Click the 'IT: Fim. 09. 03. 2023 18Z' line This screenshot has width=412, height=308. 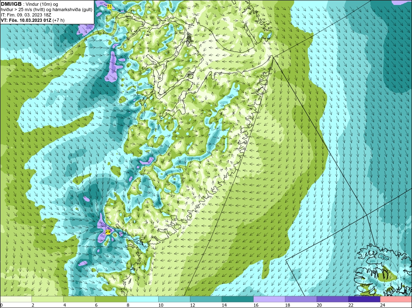coord(26,15)
